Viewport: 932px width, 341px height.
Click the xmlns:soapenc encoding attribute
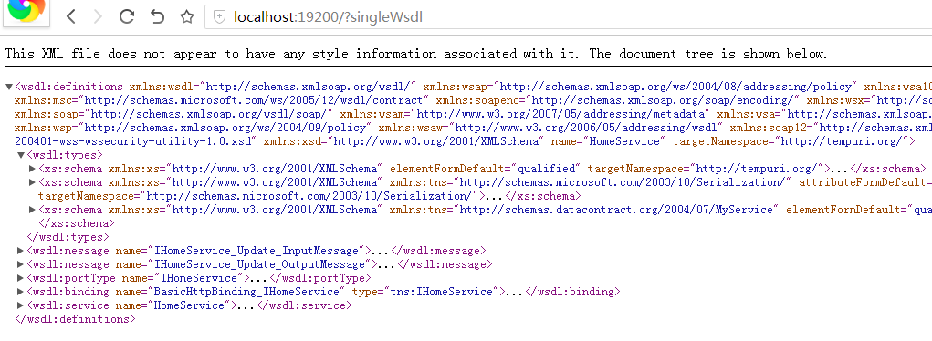coord(618,100)
